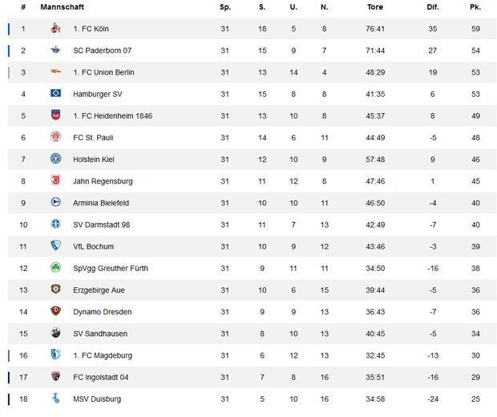Click the VfL Bochum club crest
Viewport: 497px width, 417px height.
[x=55, y=246]
